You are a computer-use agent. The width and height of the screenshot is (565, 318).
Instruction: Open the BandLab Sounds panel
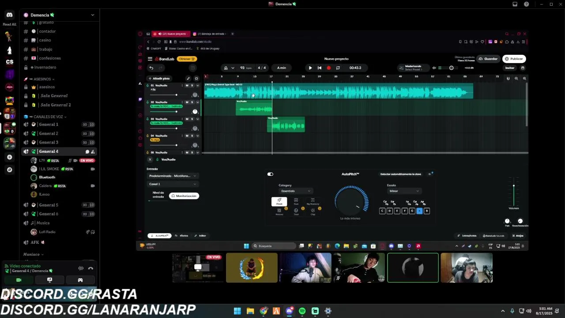(x=493, y=236)
